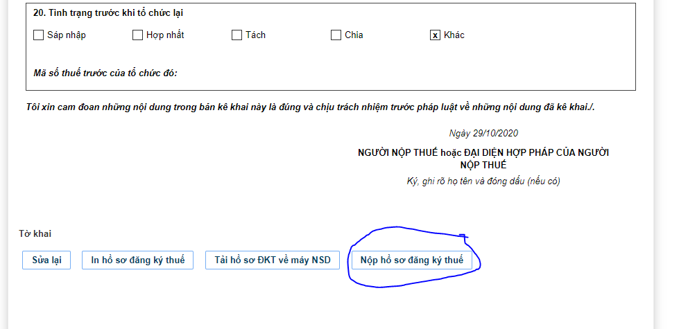
Task: Uncheck the Khác checkbox
Action: pyautogui.click(x=435, y=35)
